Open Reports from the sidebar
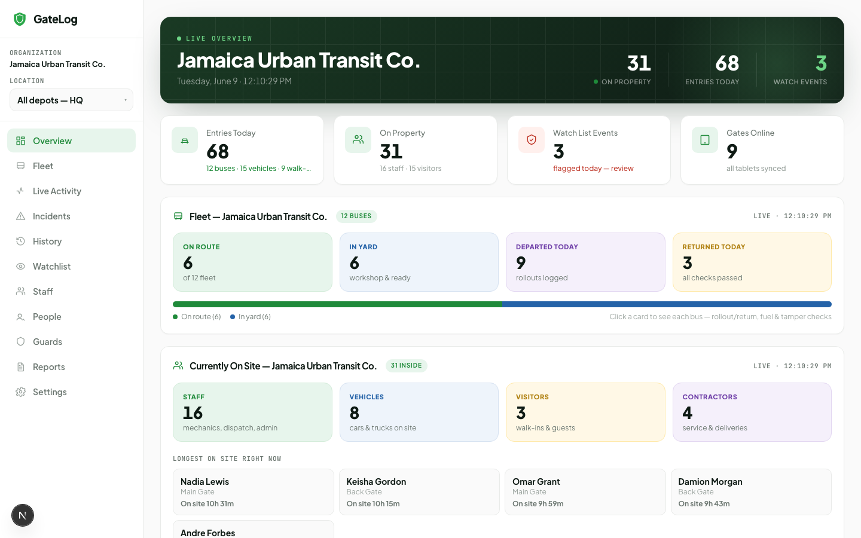 click(71, 366)
